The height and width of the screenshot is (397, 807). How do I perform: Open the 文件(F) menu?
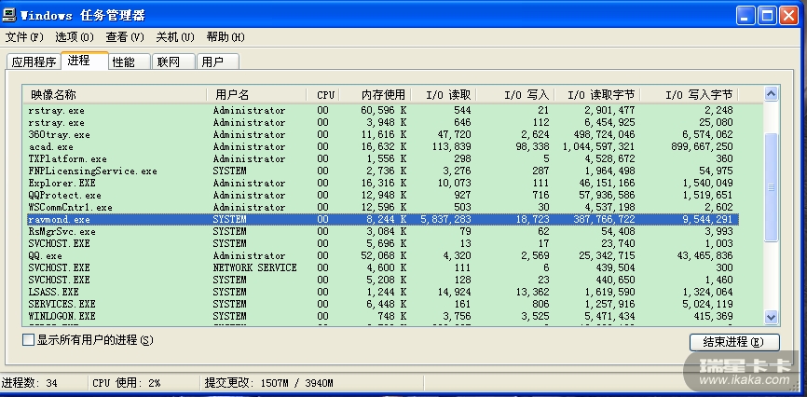click(24, 37)
